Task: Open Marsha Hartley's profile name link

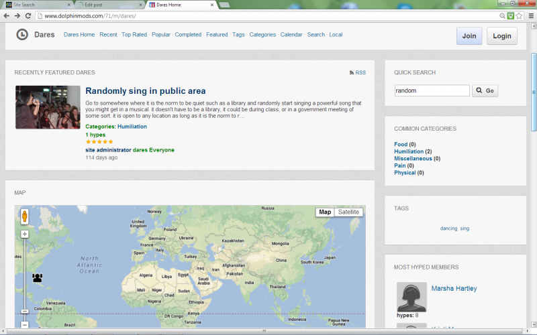Action: point(454,289)
